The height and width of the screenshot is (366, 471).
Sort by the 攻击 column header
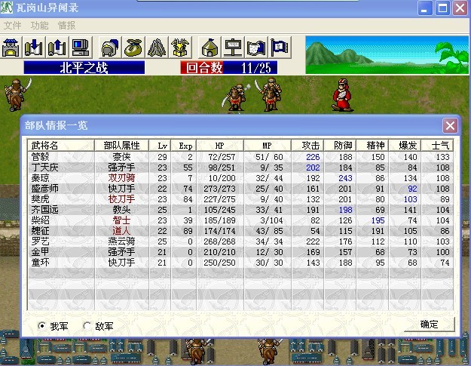tap(310, 145)
